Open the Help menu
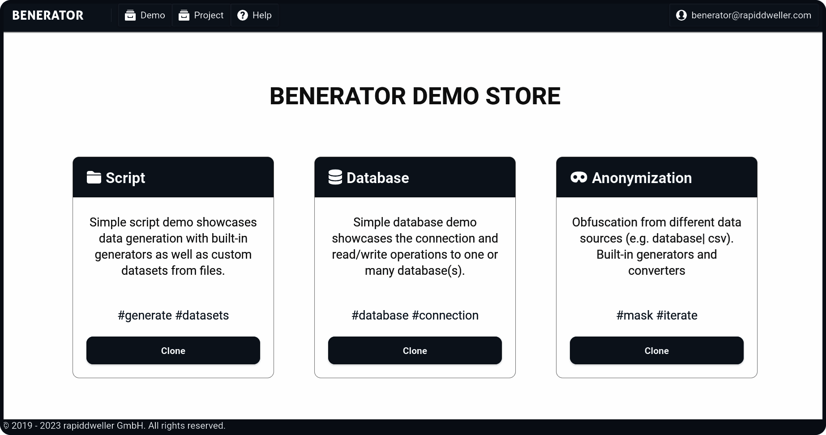Viewport: 826px width, 435px height. tap(254, 15)
